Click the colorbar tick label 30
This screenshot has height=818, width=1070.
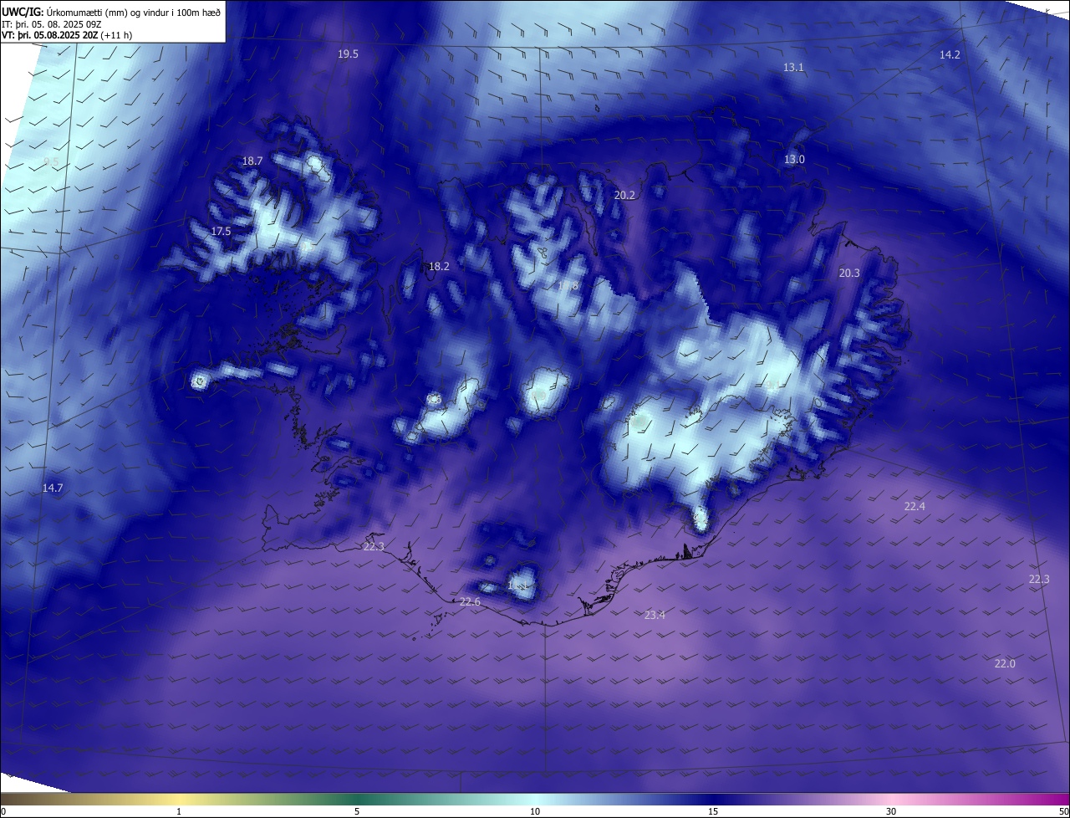coord(891,811)
